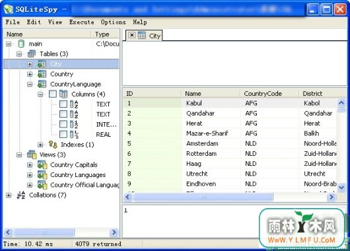
Task: Click the Tables folder icon
Action: point(32,54)
